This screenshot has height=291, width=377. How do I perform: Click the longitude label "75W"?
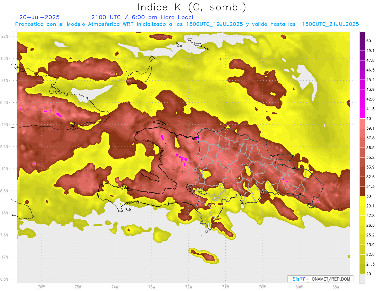(78, 287)
